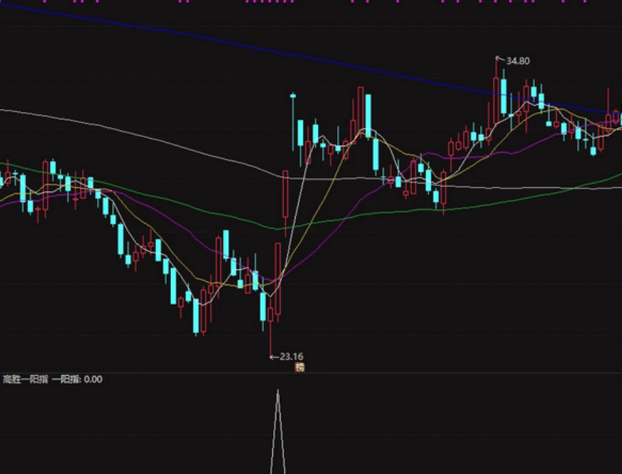Click the 34.80 high price label
This screenshot has width=622, height=474.
518,61
